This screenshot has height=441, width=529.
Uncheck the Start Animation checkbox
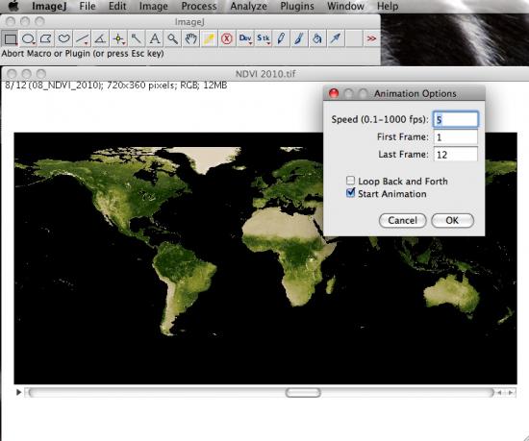[x=350, y=193]
